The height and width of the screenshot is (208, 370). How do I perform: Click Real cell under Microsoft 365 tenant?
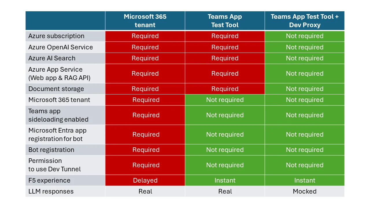[145, 191]
